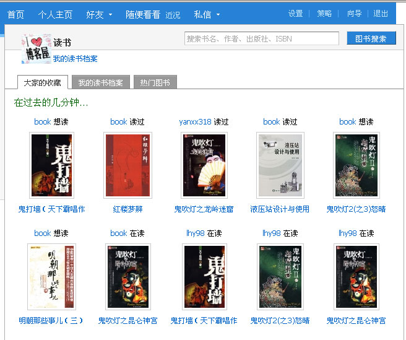Open first-row 鬼吹灯2(之3)怒晴 title link
406x340 pixels.
[x=356, y=209]
